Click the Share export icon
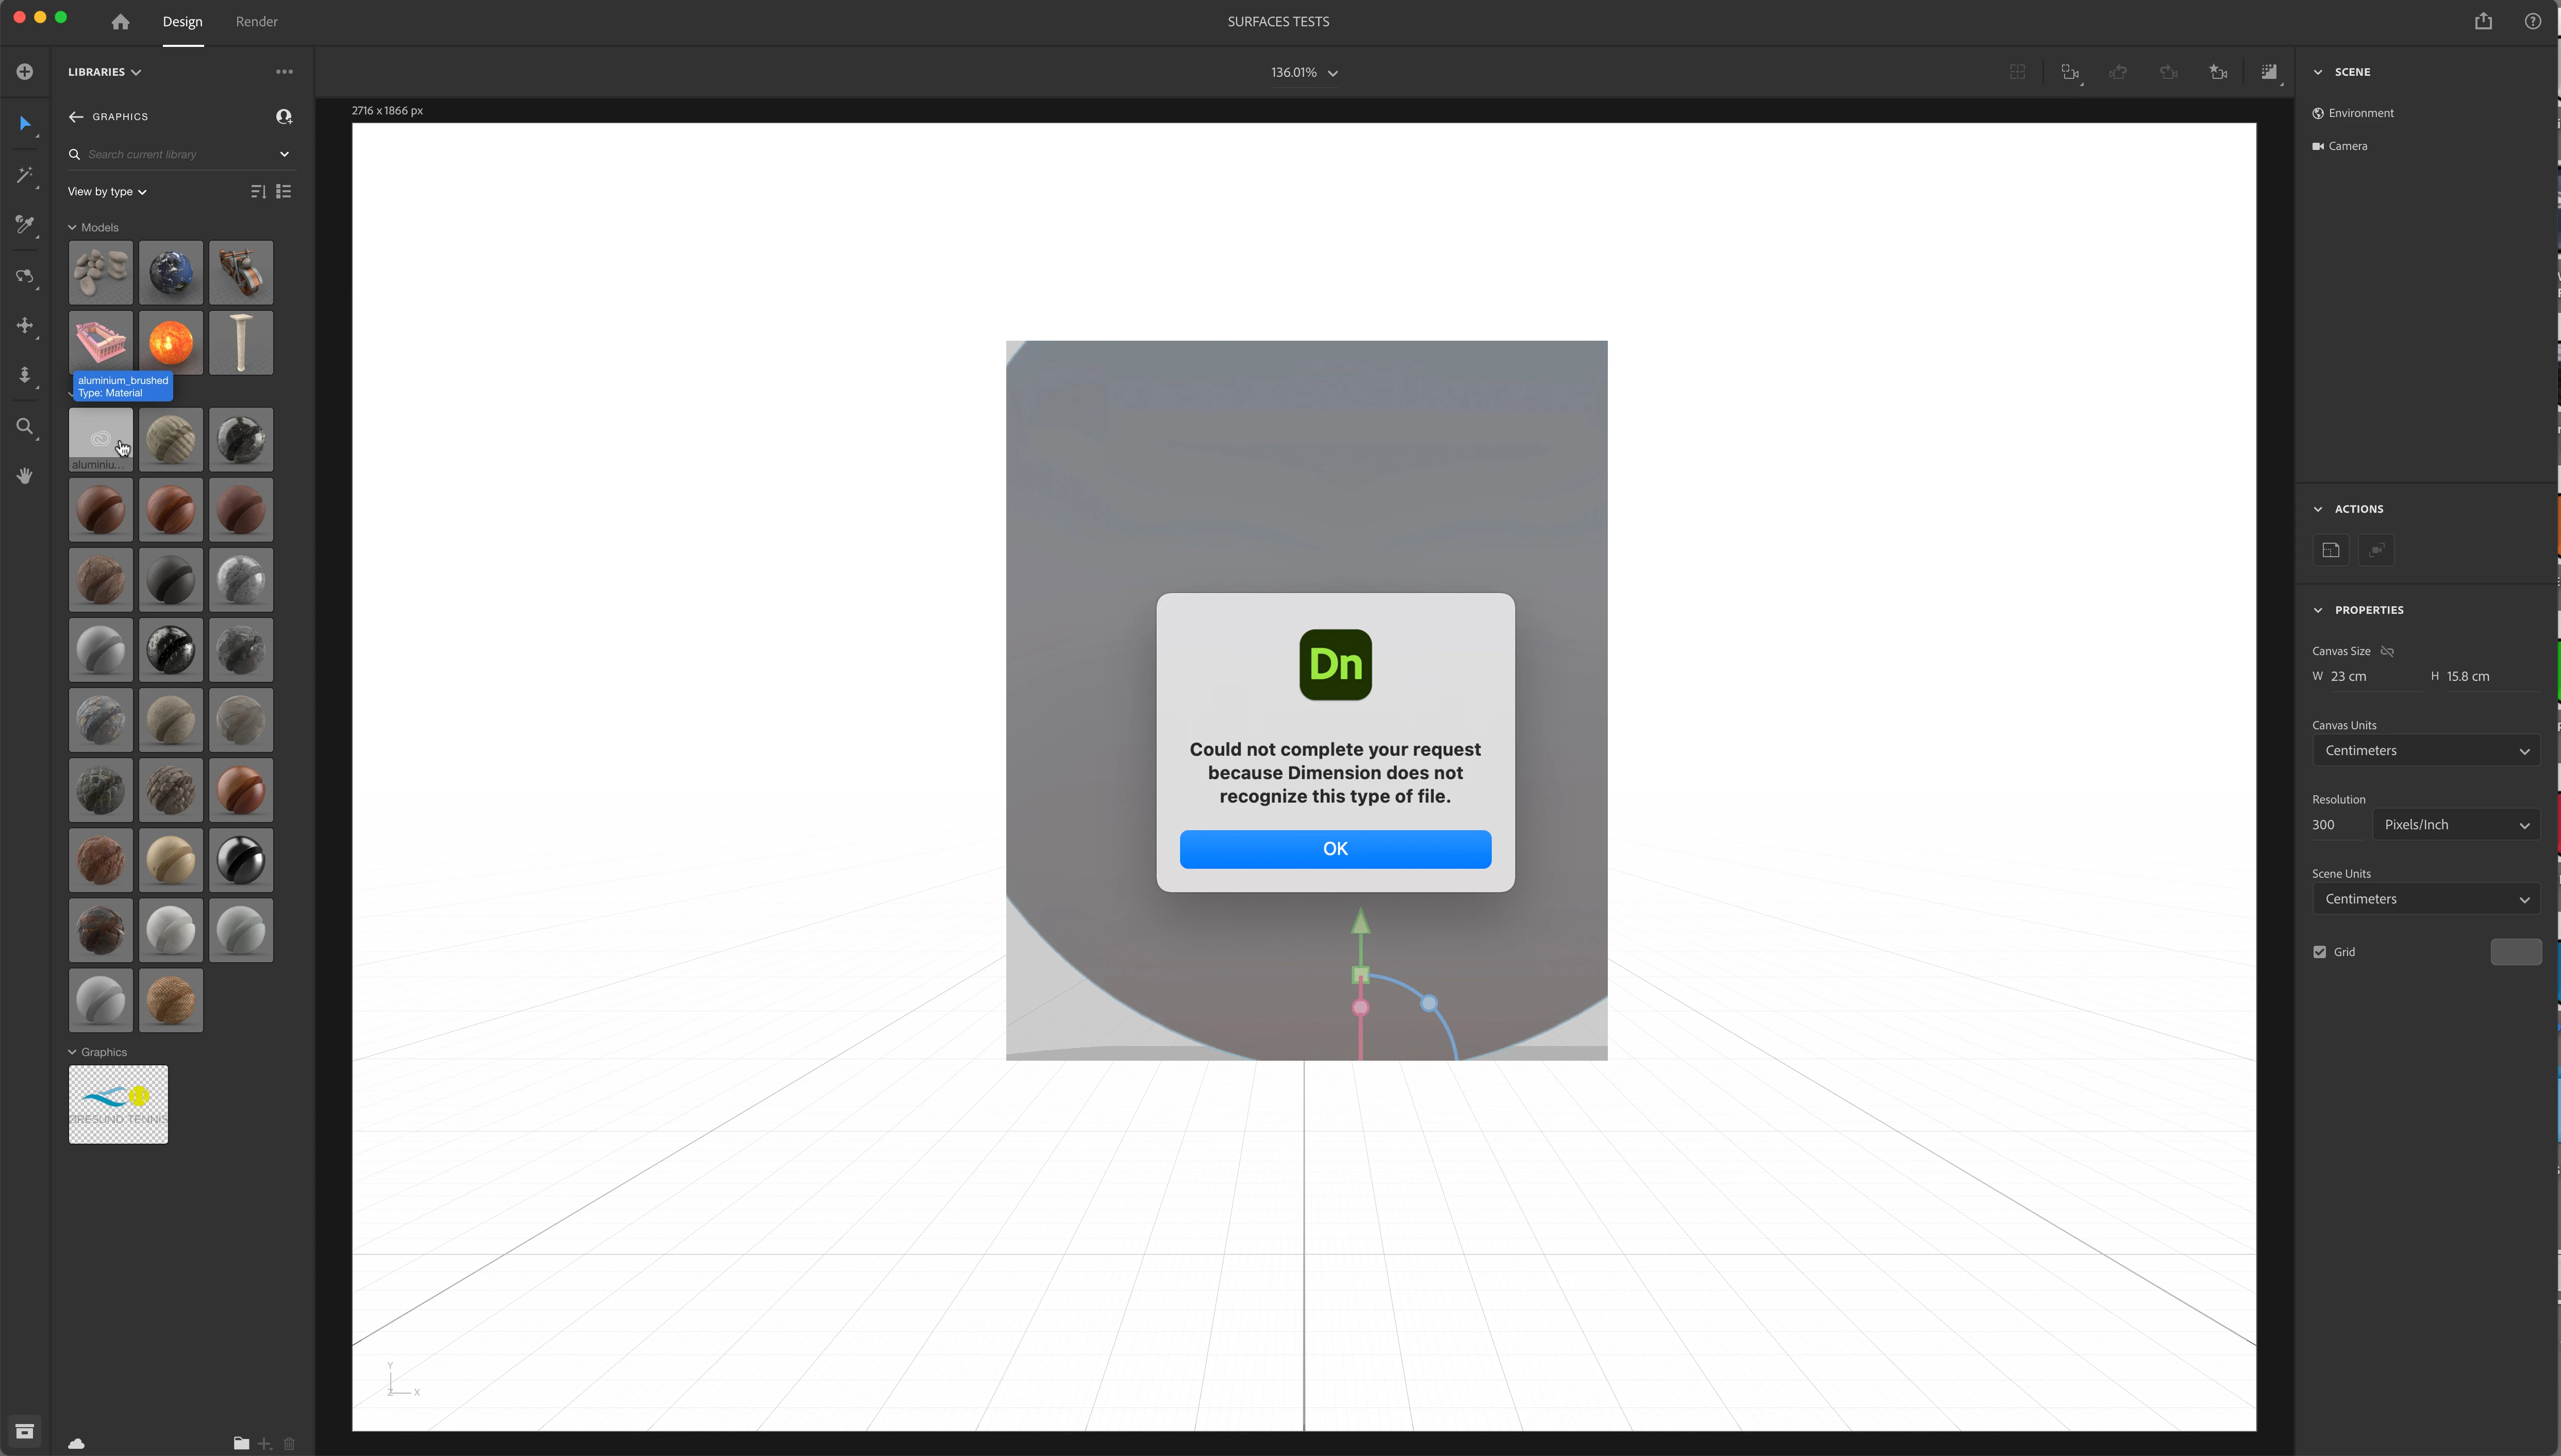The height and width of the screenshot is (1456, 2561). pos(2484,21)
